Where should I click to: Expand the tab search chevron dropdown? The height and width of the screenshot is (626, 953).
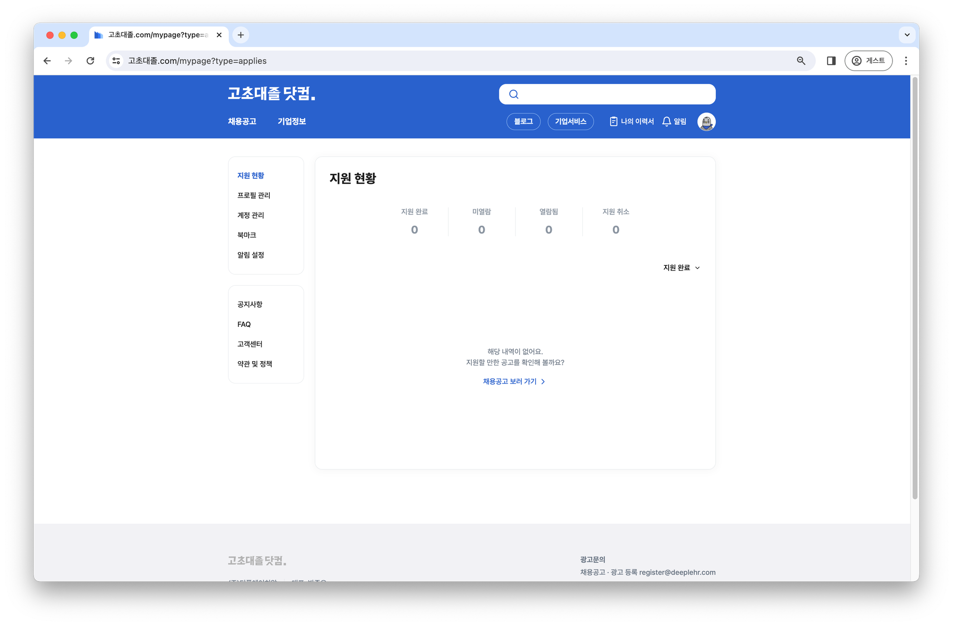(907, 35)
